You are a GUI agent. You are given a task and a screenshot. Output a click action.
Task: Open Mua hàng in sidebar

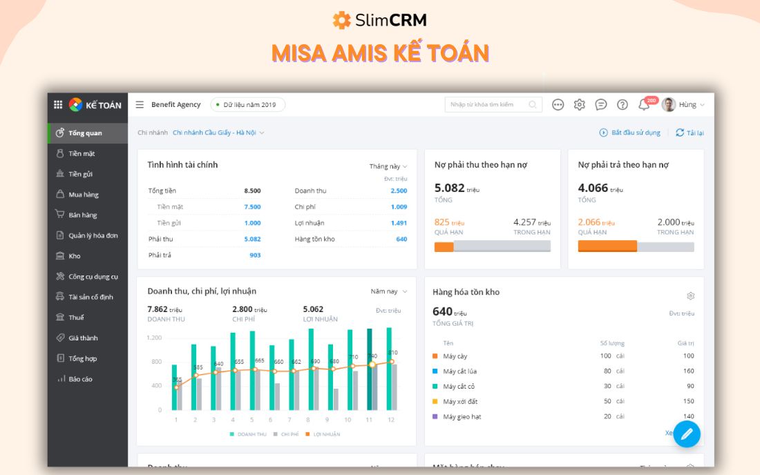(x=88, y=194)
